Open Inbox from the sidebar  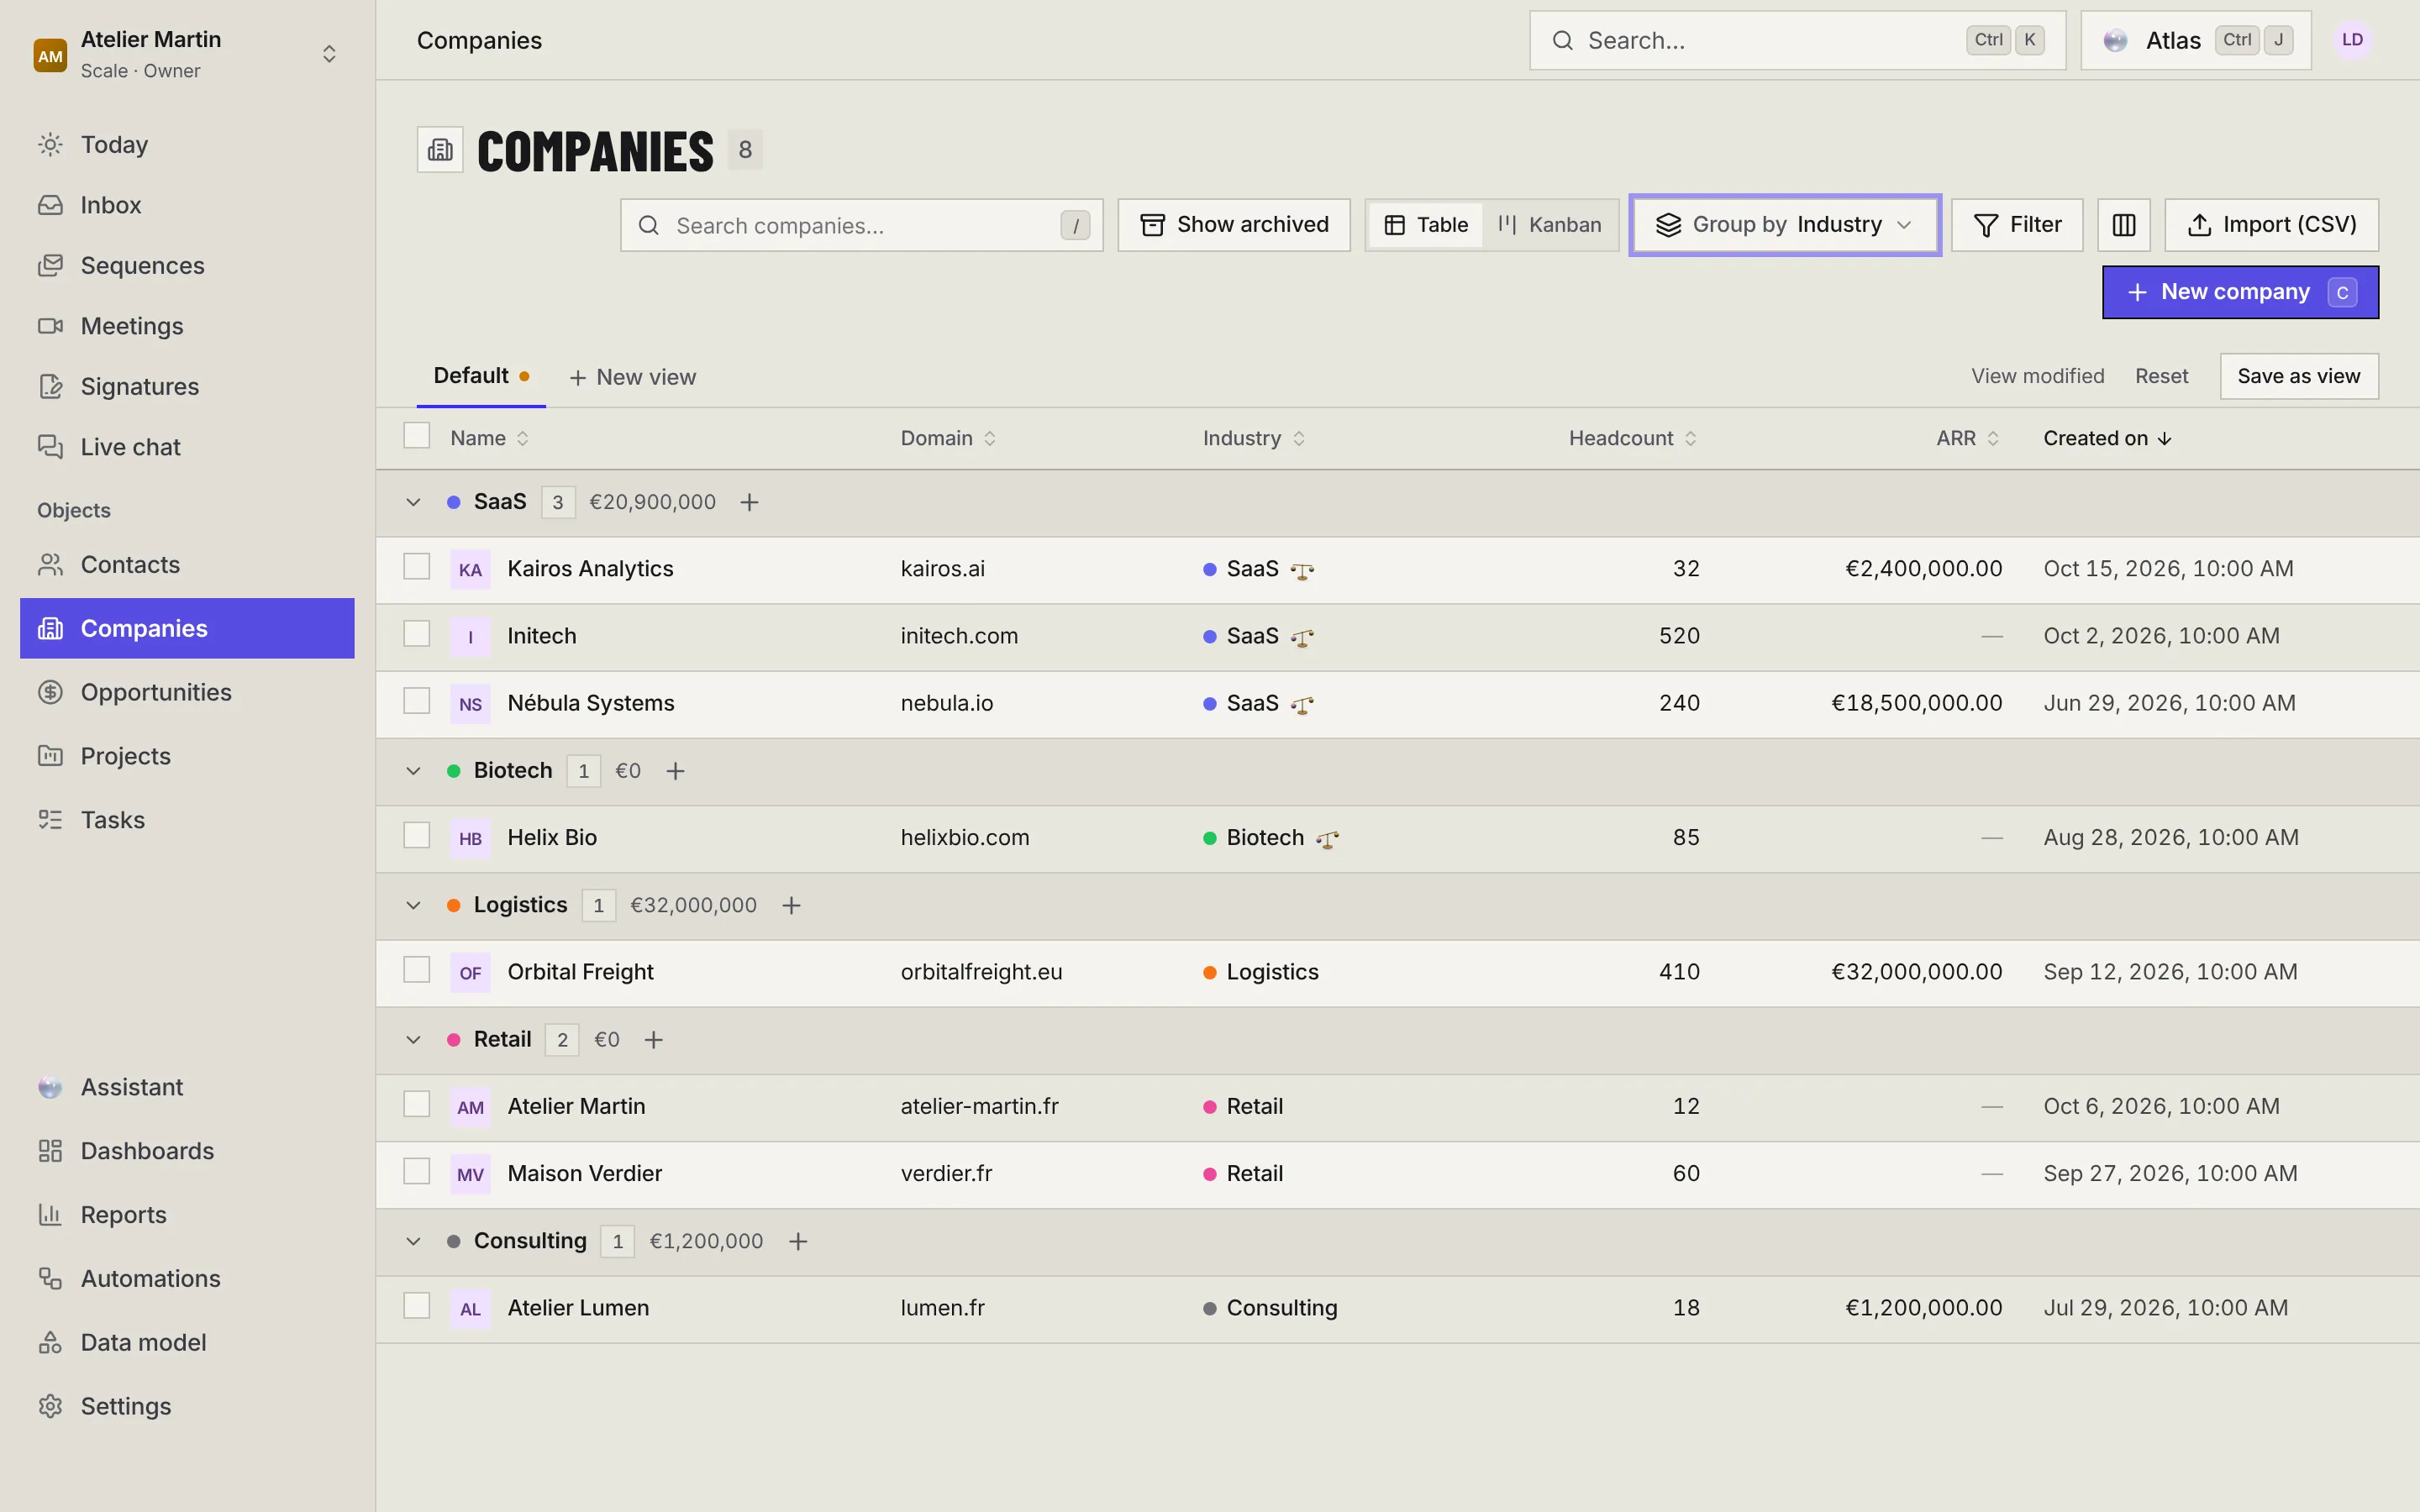(187, 205)
